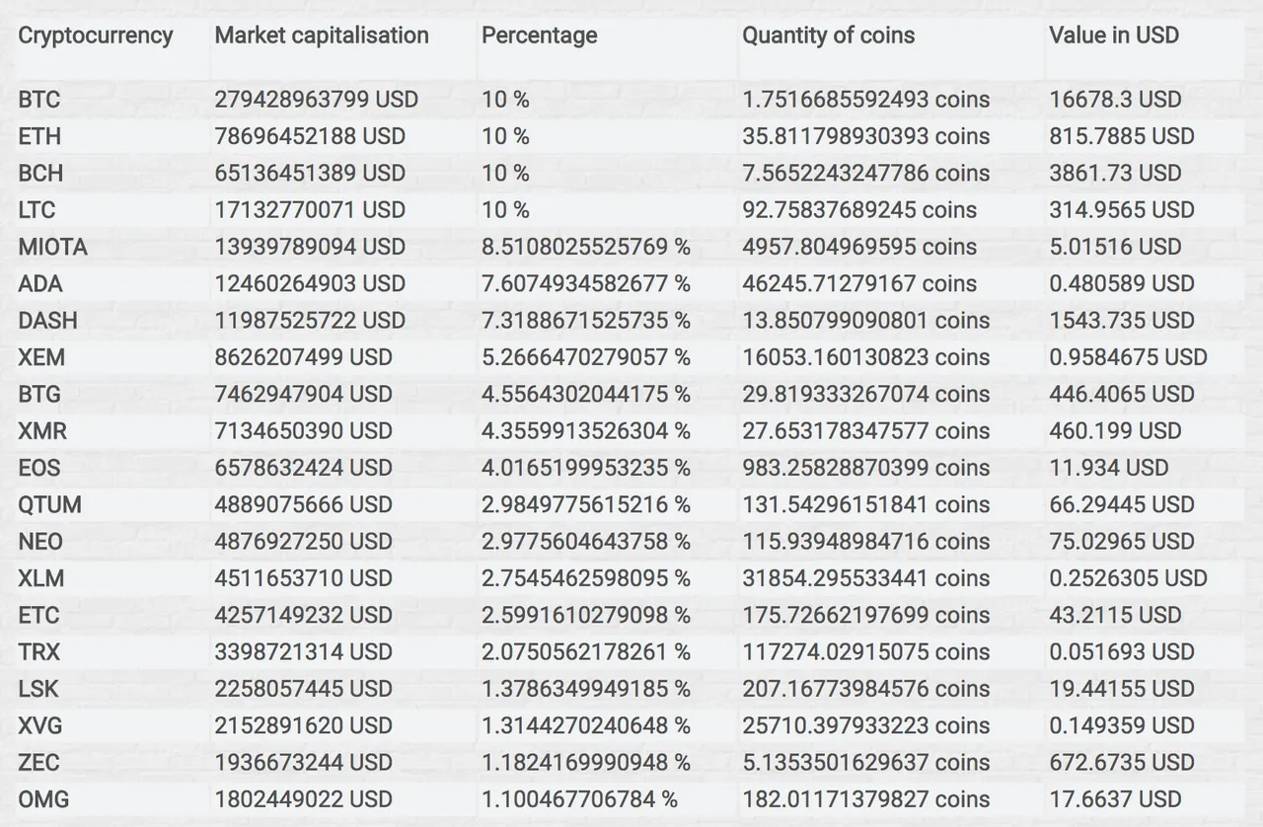Select the Value in USD header
This screenshot has height=827, width=1263.
click(x=1114, y=36)
